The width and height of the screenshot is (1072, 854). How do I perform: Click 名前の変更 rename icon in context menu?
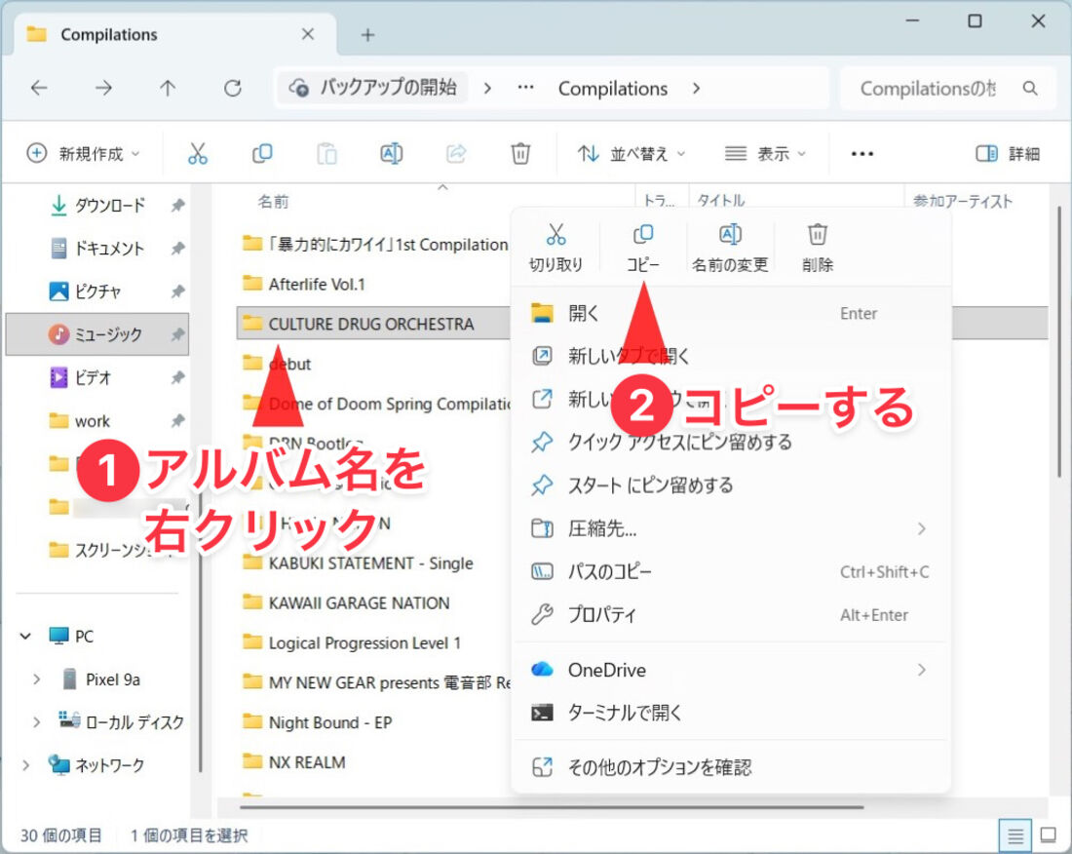730,235
